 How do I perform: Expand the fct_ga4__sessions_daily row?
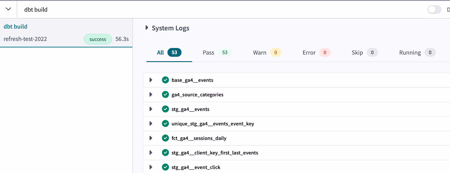[151, 138]
